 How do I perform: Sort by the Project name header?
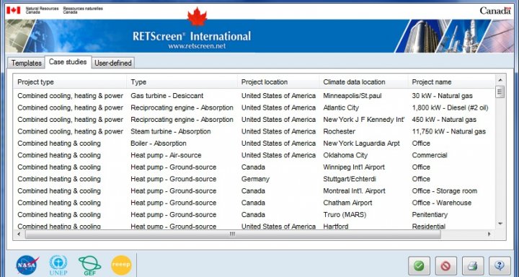click(x=451, y=82)
